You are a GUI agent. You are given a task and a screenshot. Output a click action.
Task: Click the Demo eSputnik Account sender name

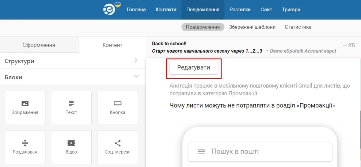303,51
